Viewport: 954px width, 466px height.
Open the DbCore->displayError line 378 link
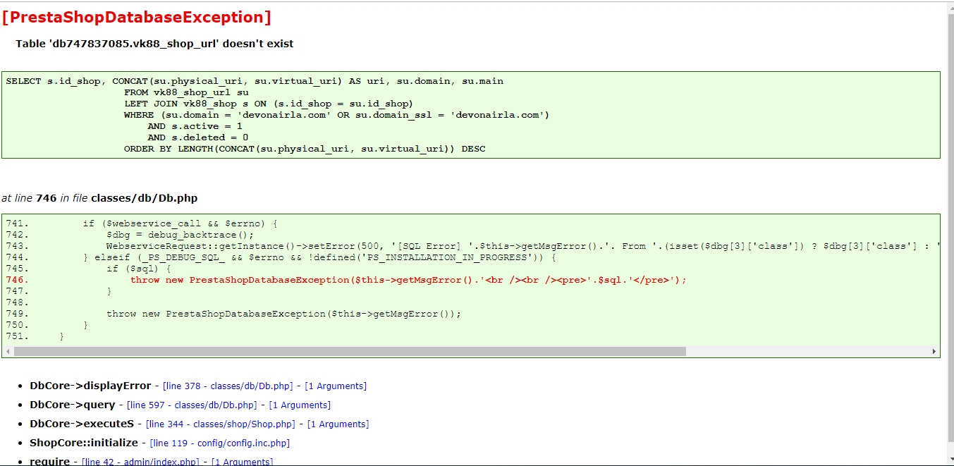click(227, 386)
